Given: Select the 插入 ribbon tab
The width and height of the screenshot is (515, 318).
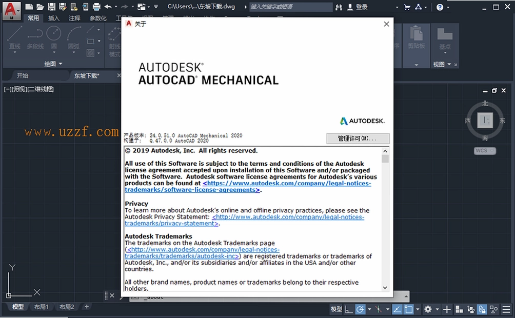Looking at the screenshot, I should 53,18.
